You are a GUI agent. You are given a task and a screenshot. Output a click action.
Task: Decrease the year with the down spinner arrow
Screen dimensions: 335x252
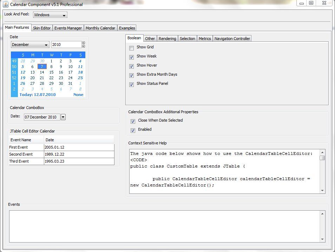(x=84, y=46)
